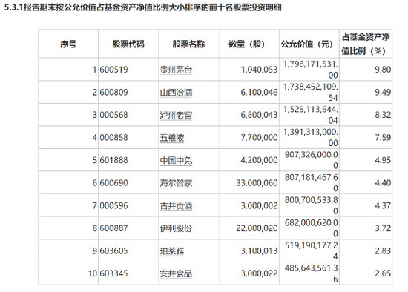Viewport: 408px width, 292px height.
Task: Open the 山西汾酒 stock link
Action: tap(176, 93)
